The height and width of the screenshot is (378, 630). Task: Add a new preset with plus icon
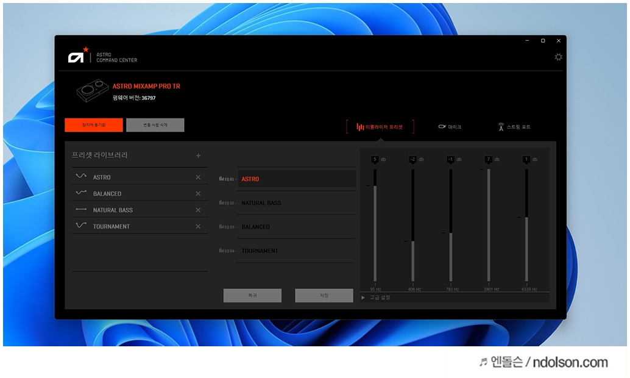click(x=198, y=155)
